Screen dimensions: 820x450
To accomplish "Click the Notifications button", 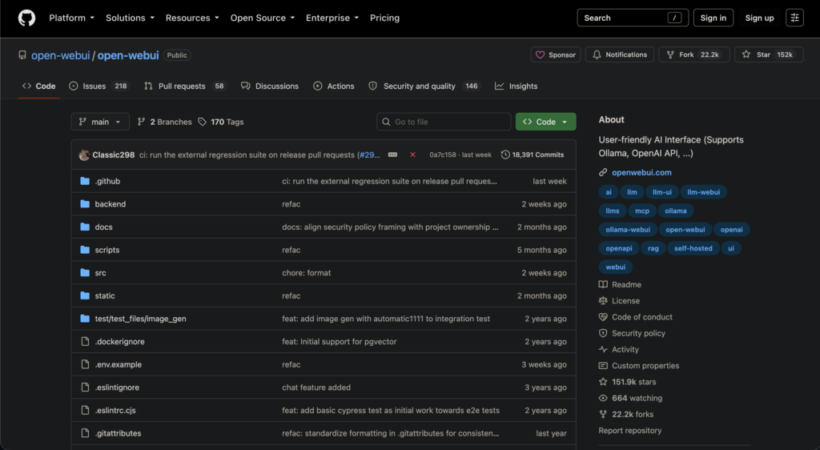I will click(620, 55).
